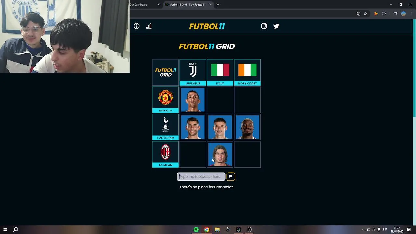Click the ESP language indicator
Screen dimensions: 416x234
tap(385, 230)
